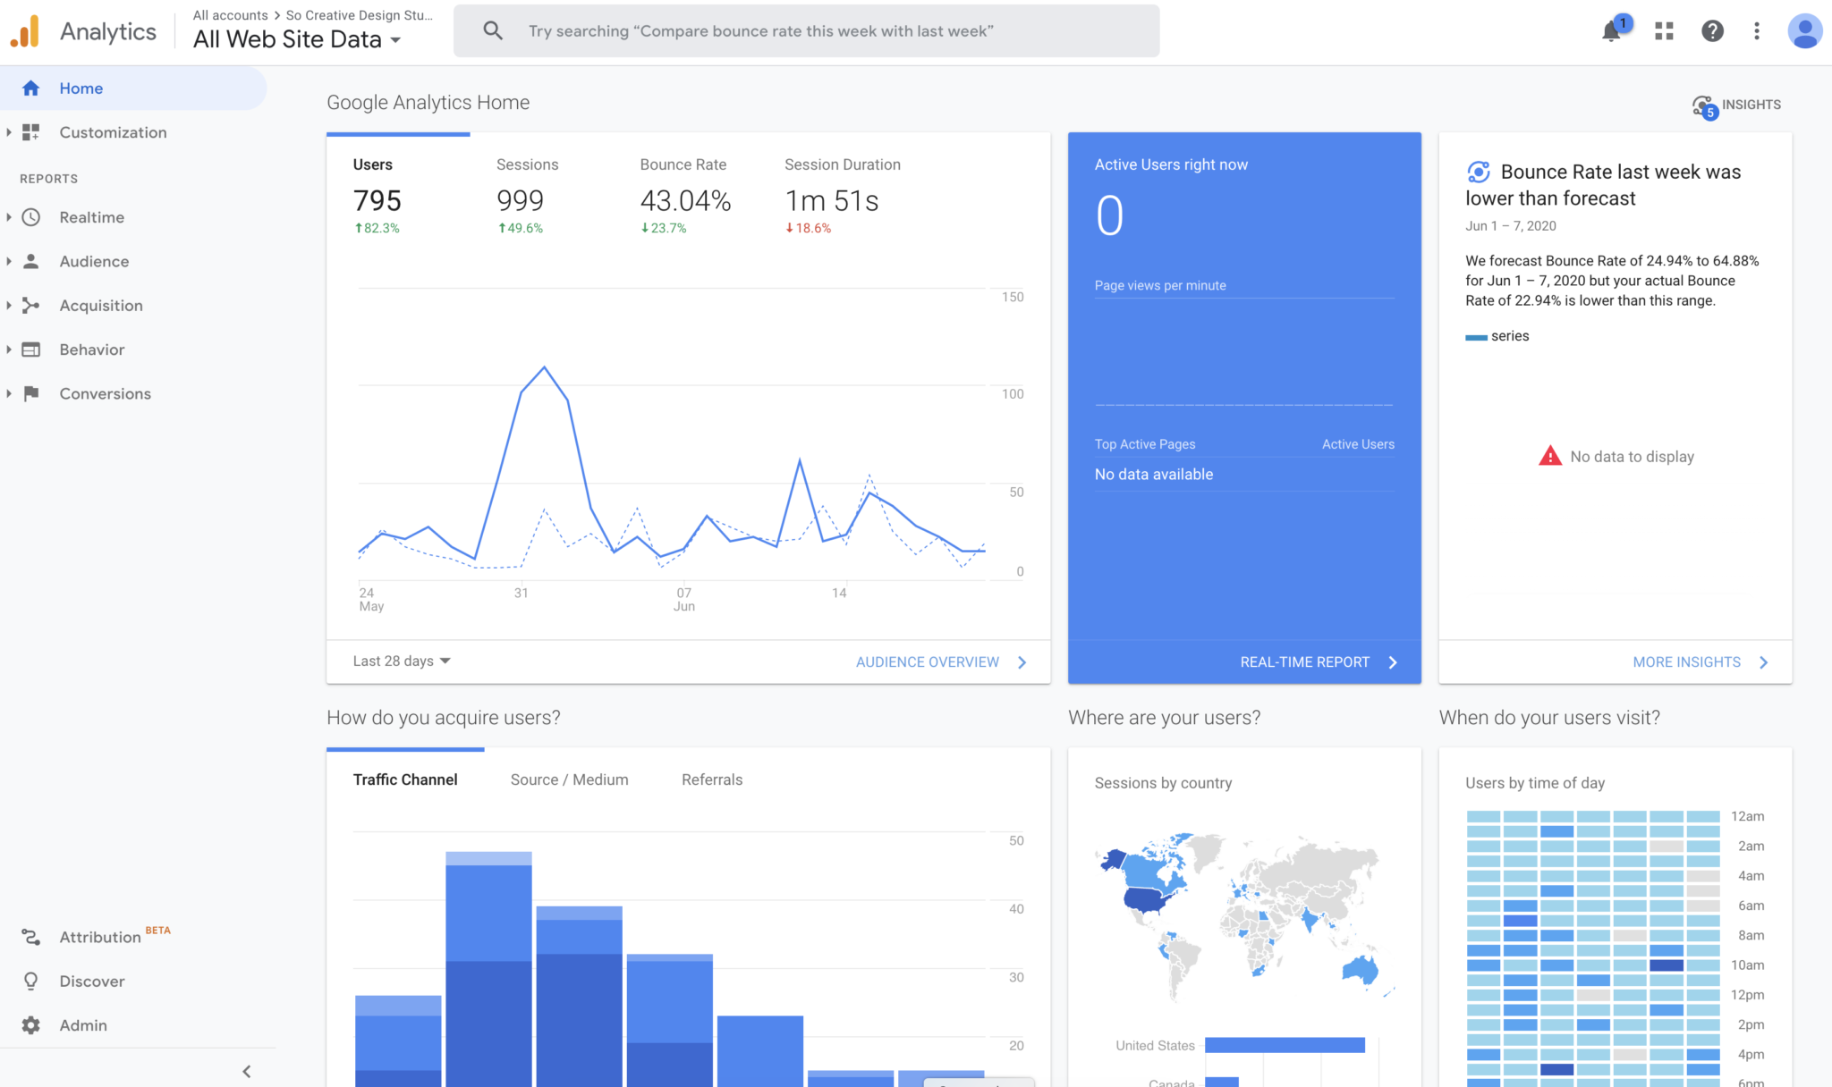1832x1087 pixels.
Task: Click the Home house icon
Action: click(31, 88)
